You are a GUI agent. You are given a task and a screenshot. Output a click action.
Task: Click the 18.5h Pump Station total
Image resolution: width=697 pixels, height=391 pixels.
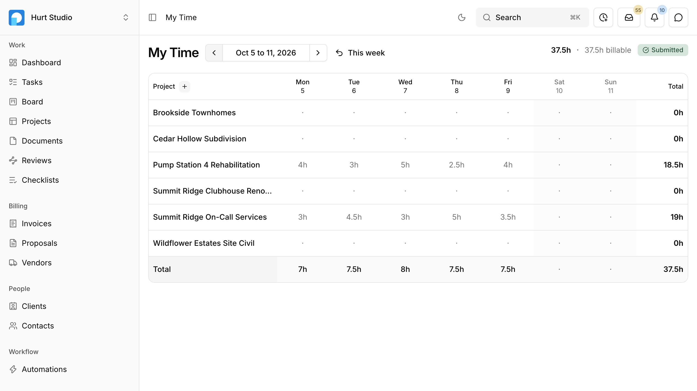click(x=673, y=165)
